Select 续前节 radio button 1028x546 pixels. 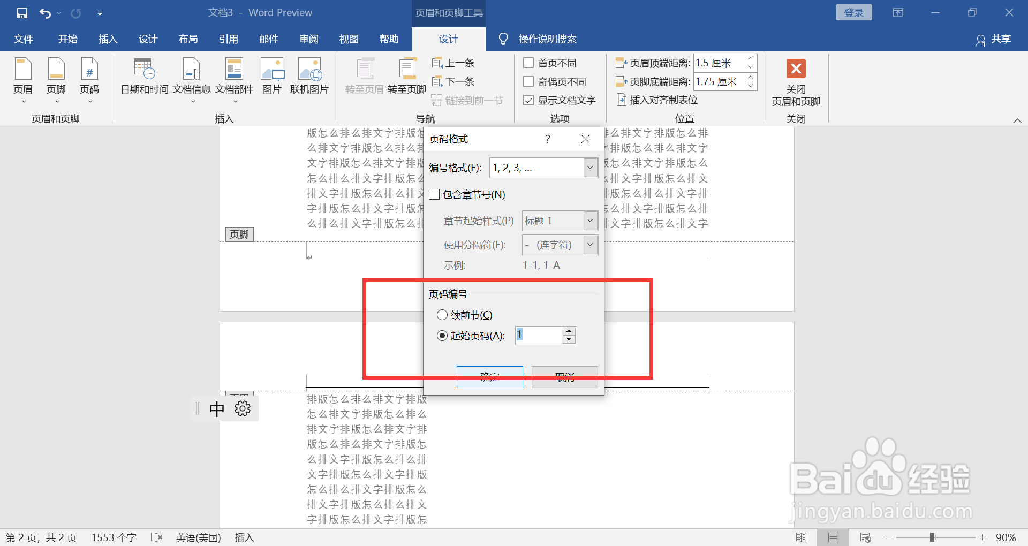(442, 315)
